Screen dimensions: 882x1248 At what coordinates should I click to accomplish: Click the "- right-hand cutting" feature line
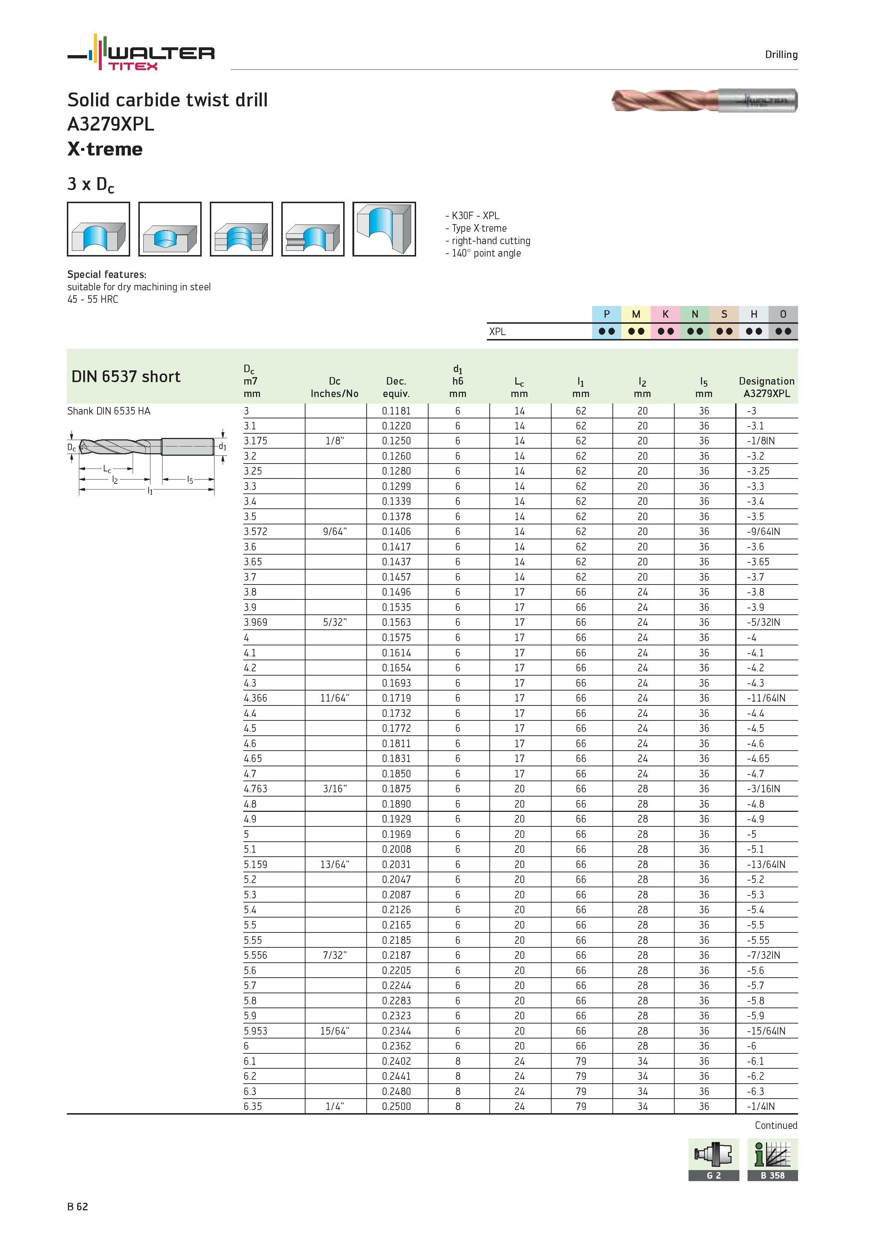coord(488,241)
